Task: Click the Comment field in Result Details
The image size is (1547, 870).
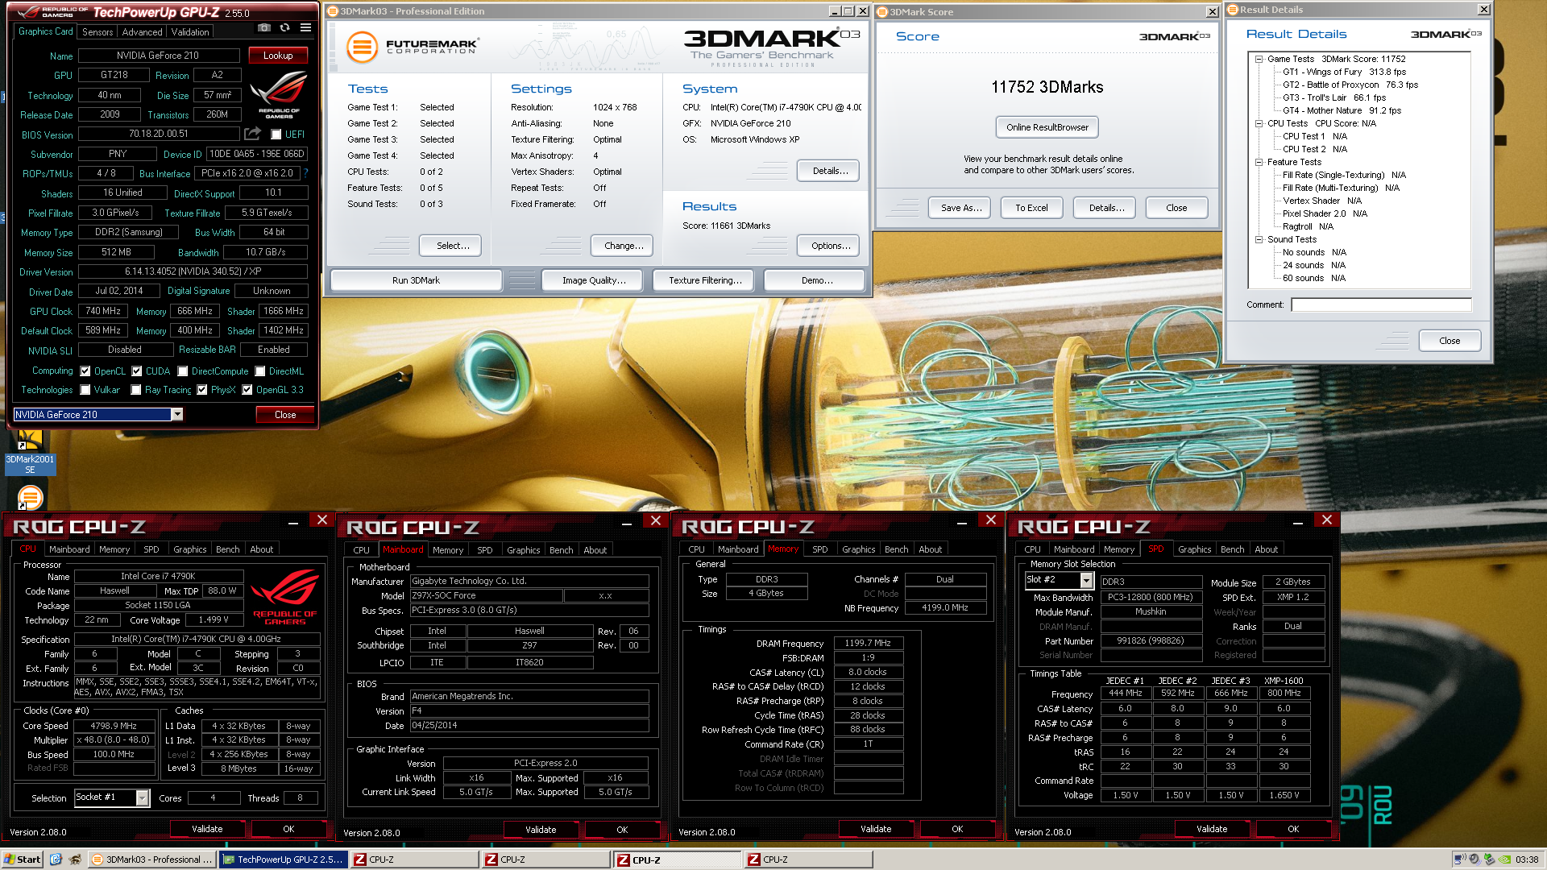Action: pyautogui.click(x=1381, y=304)
